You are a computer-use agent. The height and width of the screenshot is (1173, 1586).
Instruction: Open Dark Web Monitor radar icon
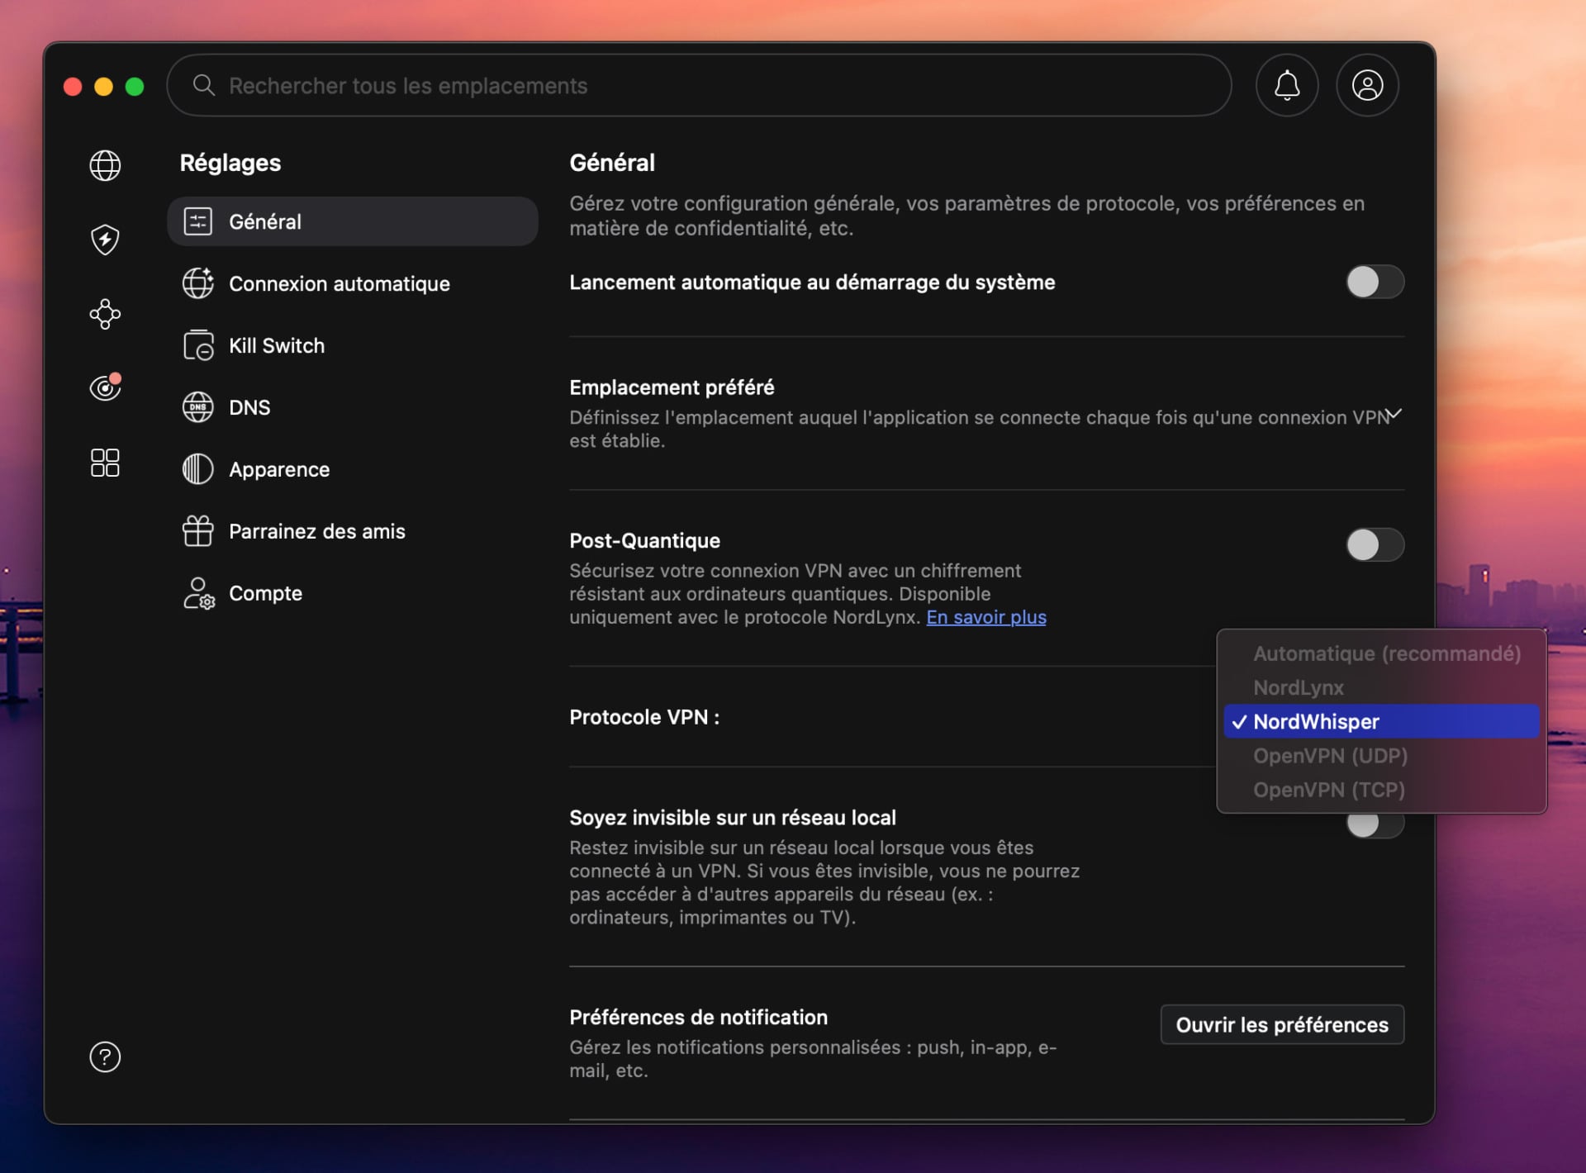pyautogui.click(x=105, y=387)
